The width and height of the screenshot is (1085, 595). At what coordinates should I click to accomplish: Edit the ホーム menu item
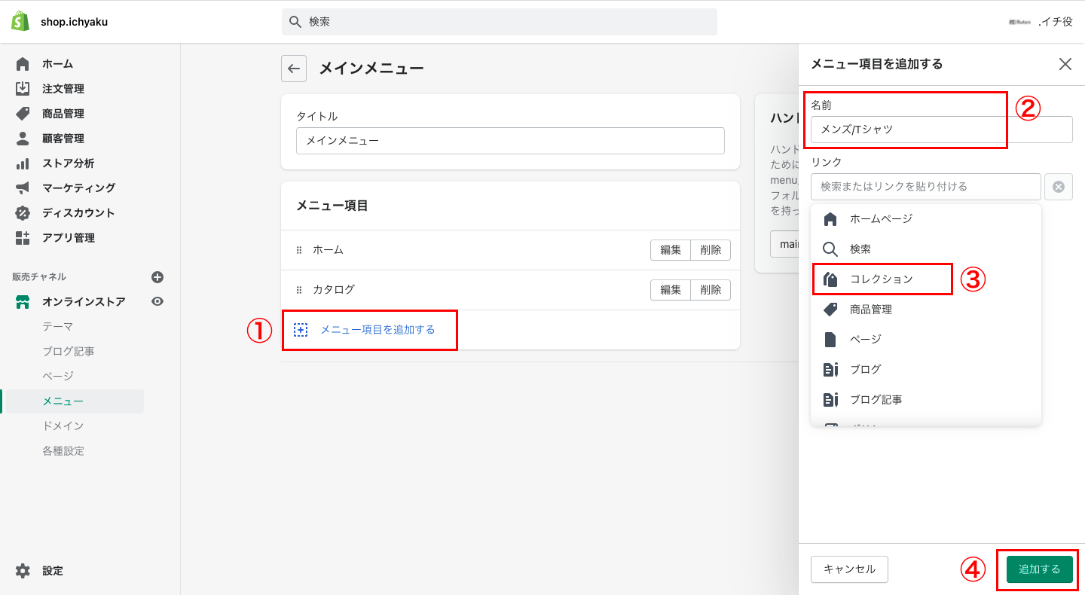click(x=671, y=250)
